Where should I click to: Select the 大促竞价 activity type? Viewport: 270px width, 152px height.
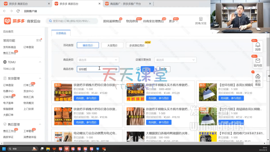click(112, 45)
